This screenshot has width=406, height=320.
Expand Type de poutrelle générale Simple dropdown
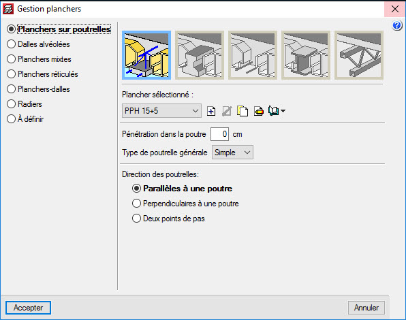pyautogui.click(x=232, y=153)
